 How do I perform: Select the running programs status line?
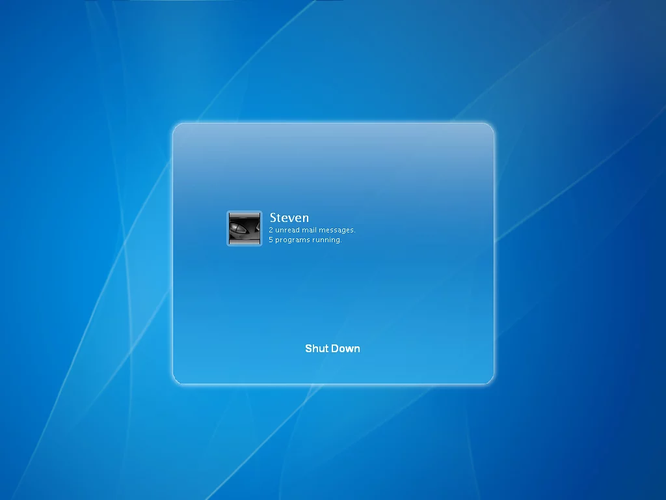coord(305,240)
